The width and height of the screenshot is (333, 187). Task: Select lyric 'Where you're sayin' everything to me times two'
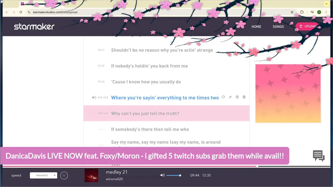pos(165,98)
